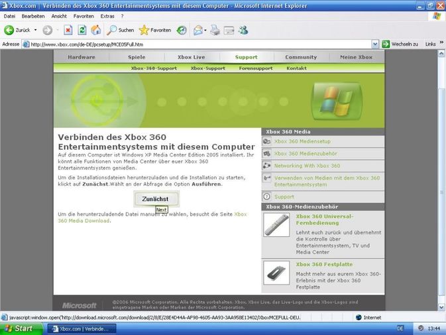The height and width of the screenshot is (335, 446).
Task: Click the address bar URL field
Action: pos(200,44)
